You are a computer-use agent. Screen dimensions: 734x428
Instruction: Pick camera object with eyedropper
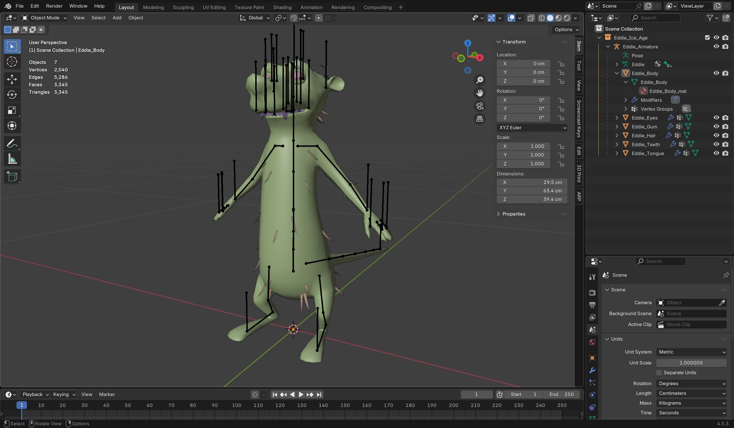point(722,303)
